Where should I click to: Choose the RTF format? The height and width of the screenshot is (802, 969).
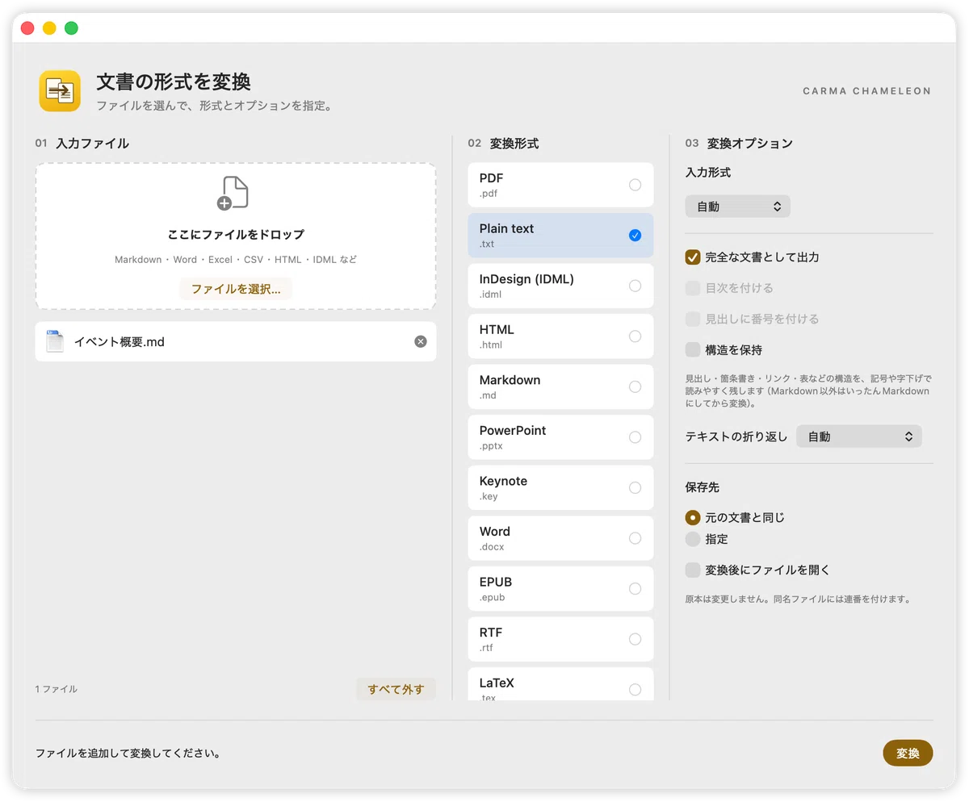[x=560, y=639]
